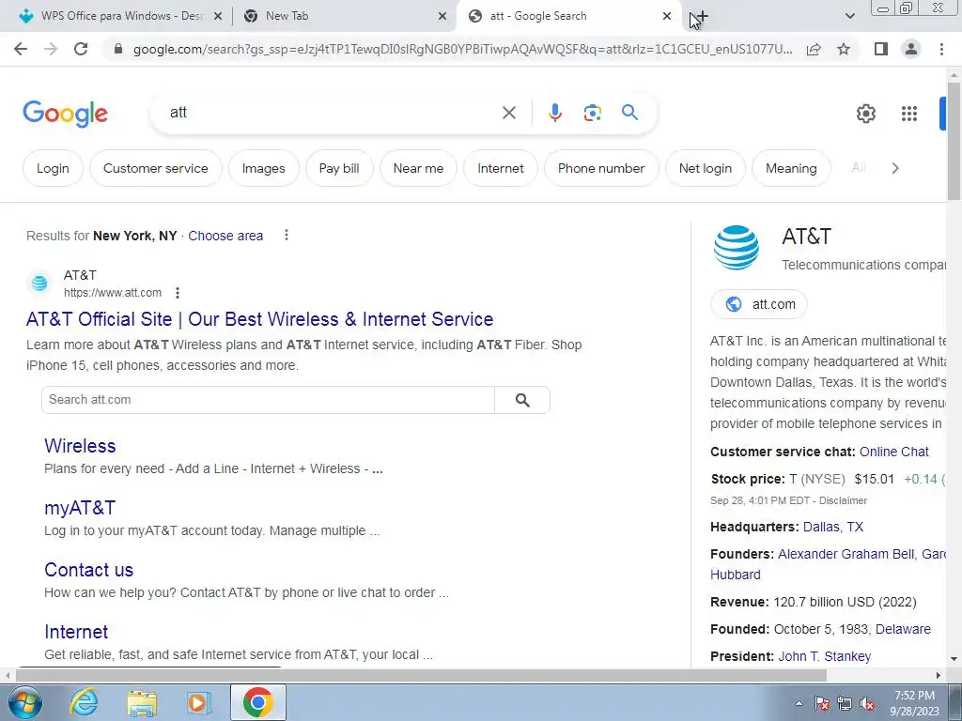Open the Chrome three-dot menu
Screen dimensions: 962x721
pyautogui.click(x=941, y=49)
